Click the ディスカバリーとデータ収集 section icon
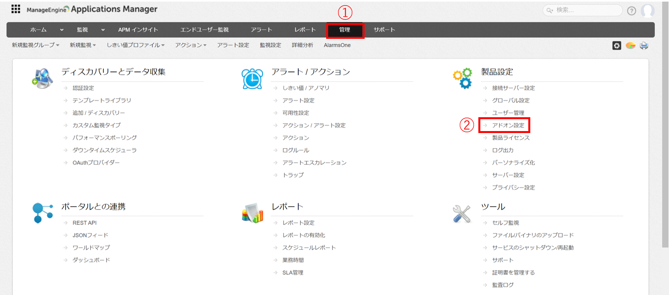The width and height of the screenshot is (669, 295). point(43,78)
